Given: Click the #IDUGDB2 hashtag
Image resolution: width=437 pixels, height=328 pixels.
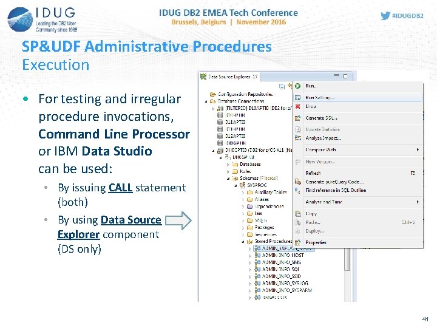Looking at the screenshot, I should pos(408,16).
